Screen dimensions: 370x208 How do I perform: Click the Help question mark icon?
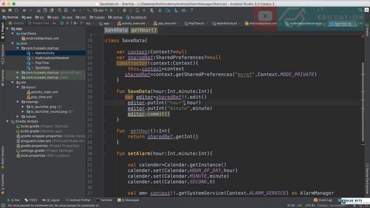[x=191, y=10]
